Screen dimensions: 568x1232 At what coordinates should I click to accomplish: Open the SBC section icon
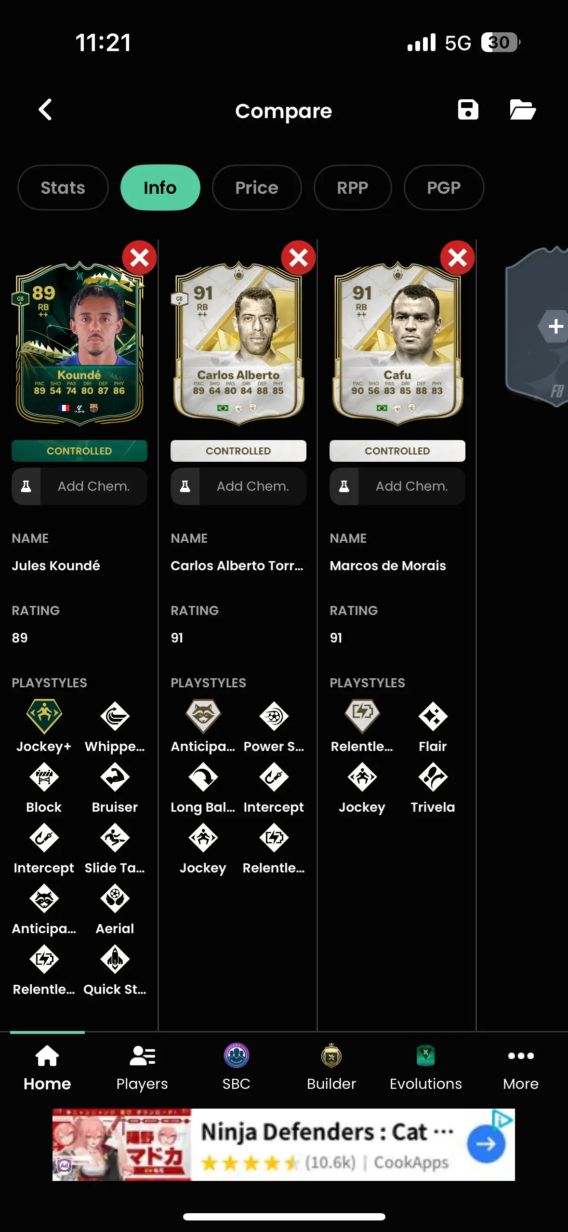236,1056
